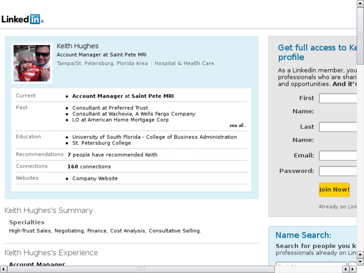The height and width of the screenshot is (273, 364).
Task: Click the vertical scrollbar up arrow at top
Action: (360, 3)
